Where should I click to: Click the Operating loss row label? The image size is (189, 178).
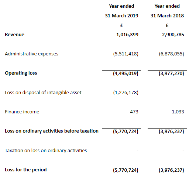point(21,73)
